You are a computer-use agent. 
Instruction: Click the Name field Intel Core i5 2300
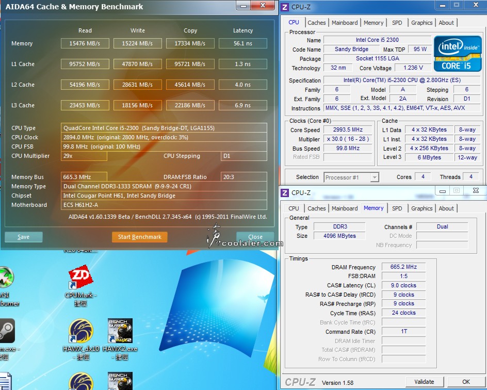[x=377, y=40]
